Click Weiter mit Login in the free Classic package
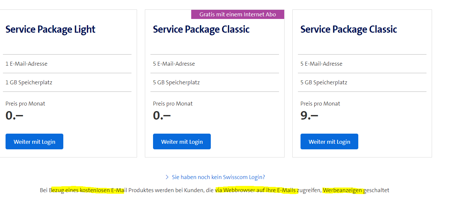 (x=182, y=142)
